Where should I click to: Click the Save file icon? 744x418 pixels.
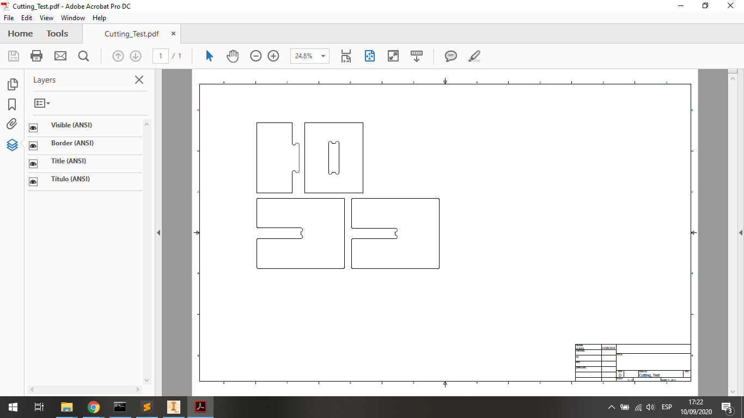pos(14,56)
